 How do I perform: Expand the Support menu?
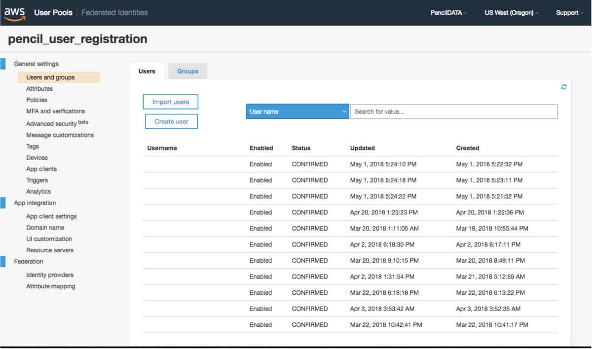570,13
